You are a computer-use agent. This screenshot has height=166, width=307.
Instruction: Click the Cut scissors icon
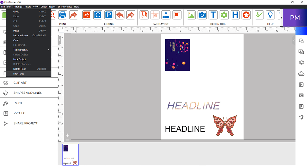click(x=86, y=15)
